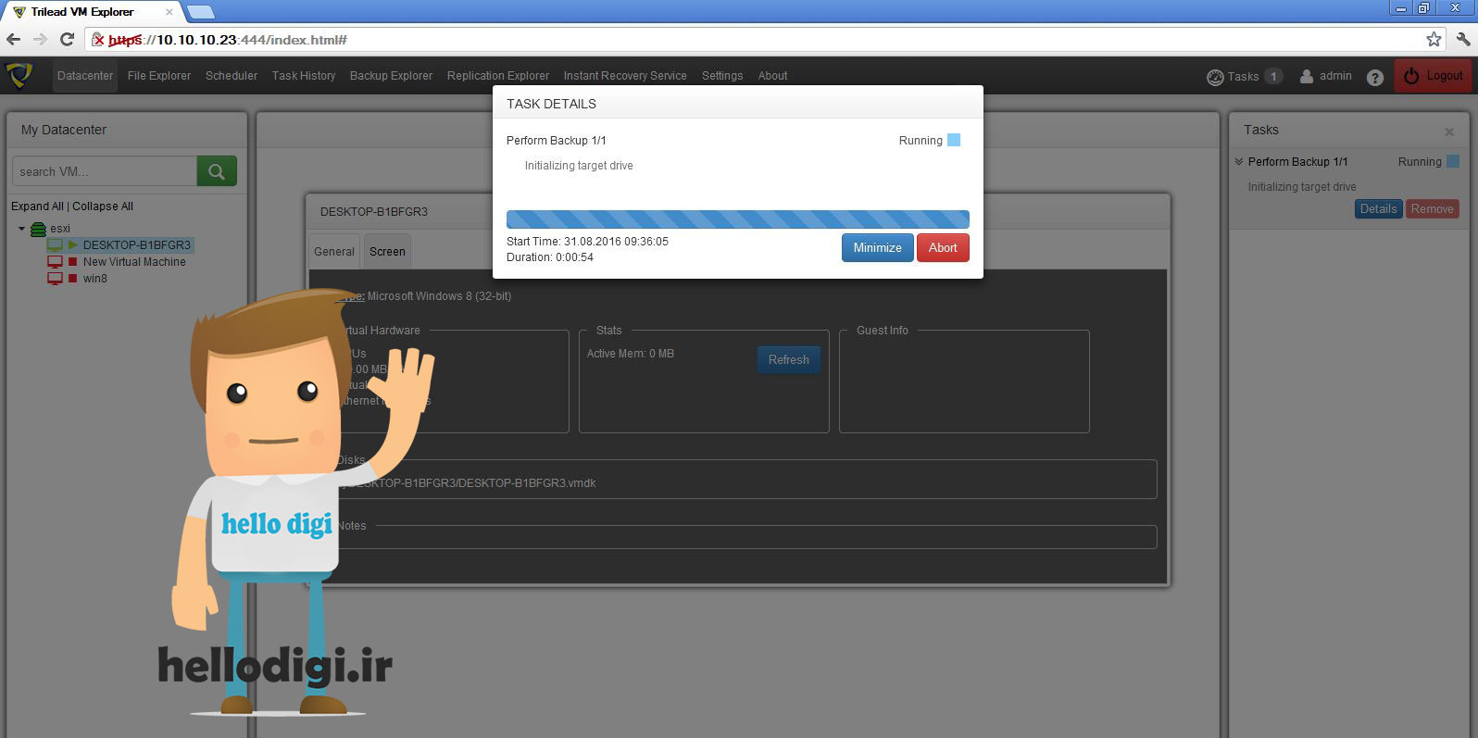The width and height of the screenshot is (1478, 738).
Task: Click the monitor icon beside win8
Action: (x=55, y=279)
